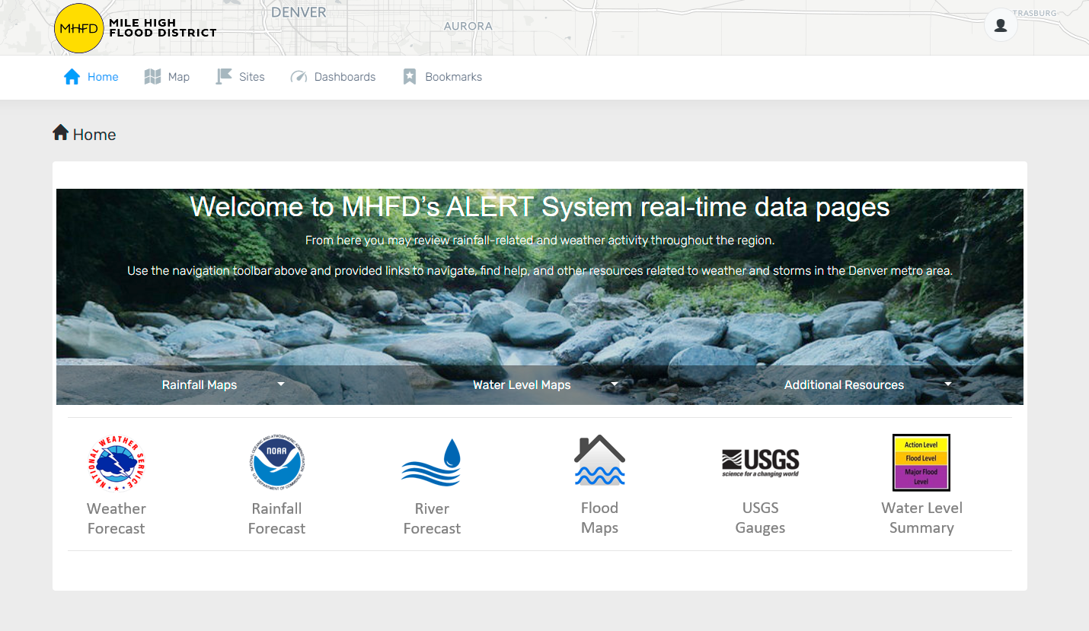
Task: Open the Flood Maps house icon
Action: point(599,461)
